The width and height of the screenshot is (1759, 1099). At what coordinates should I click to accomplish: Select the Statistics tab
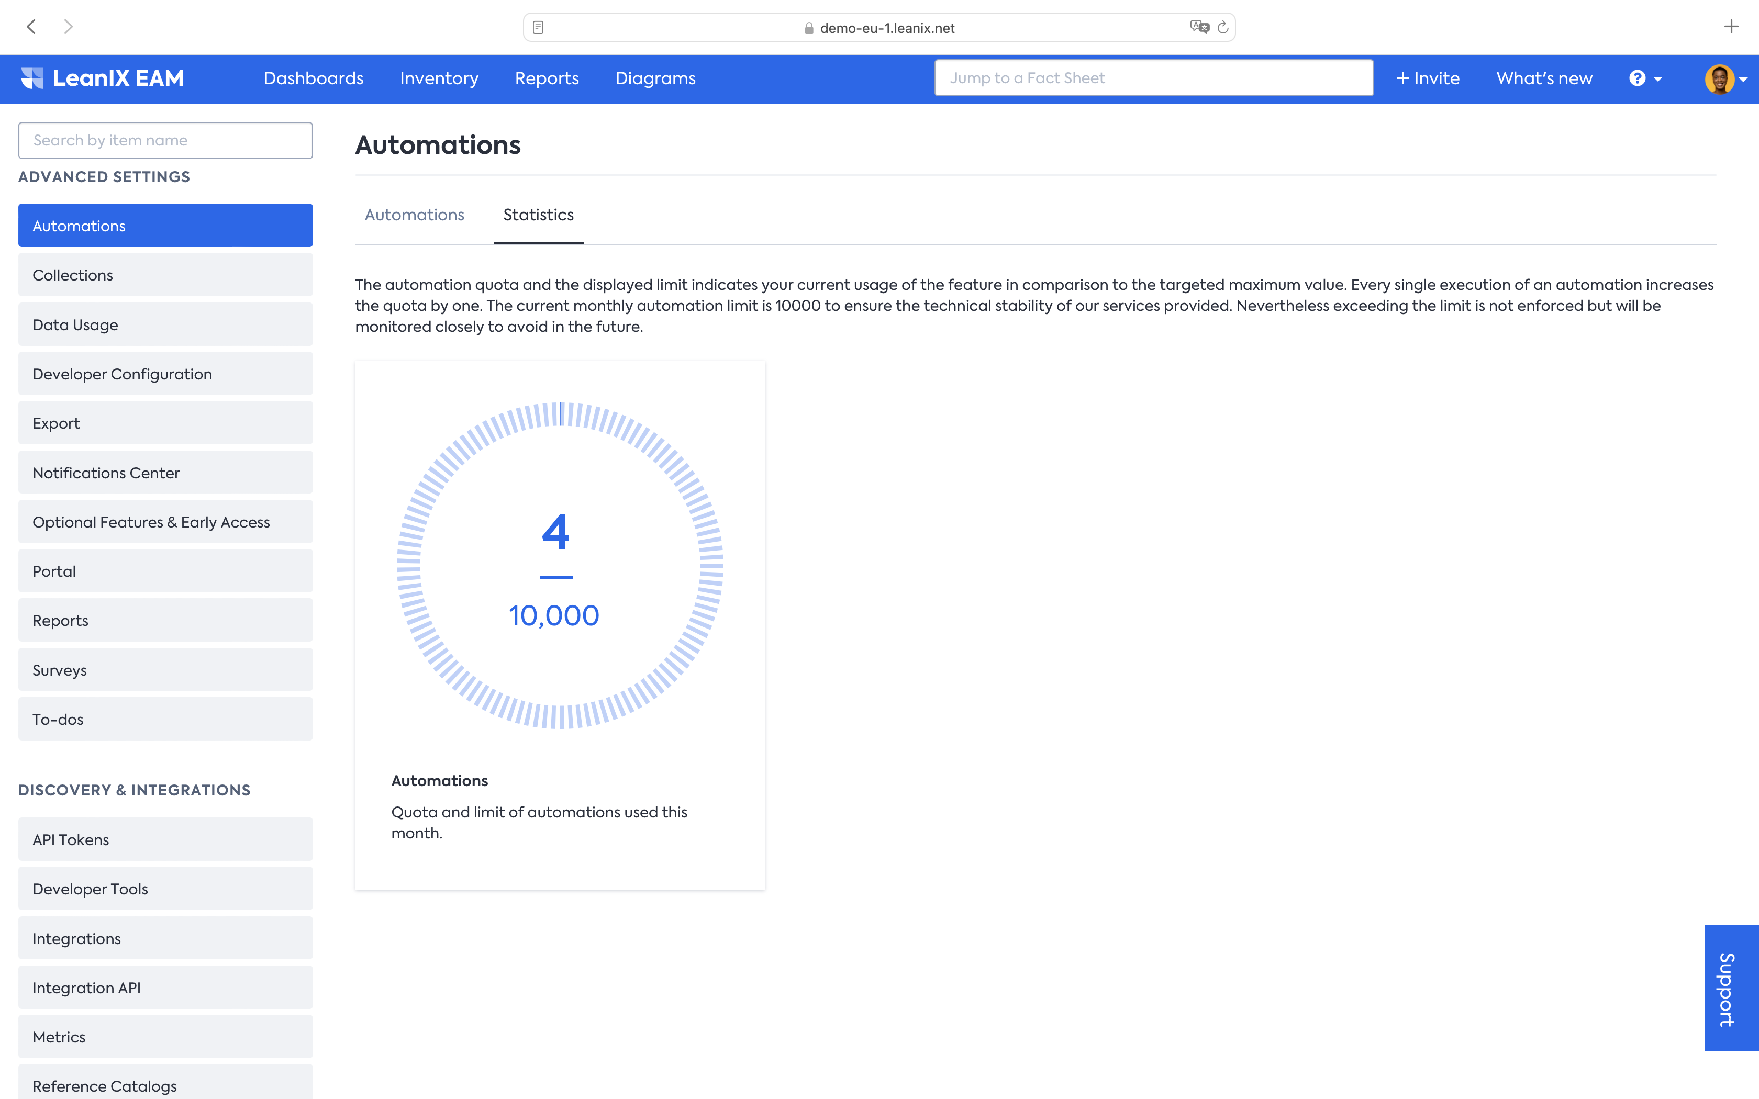(538, 215)
